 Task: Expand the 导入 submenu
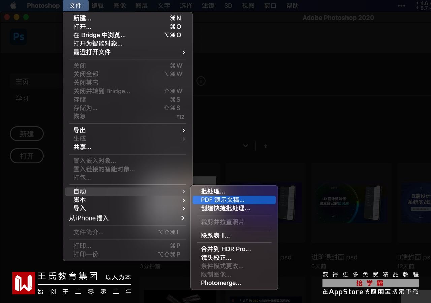click(x=128, y=208)
